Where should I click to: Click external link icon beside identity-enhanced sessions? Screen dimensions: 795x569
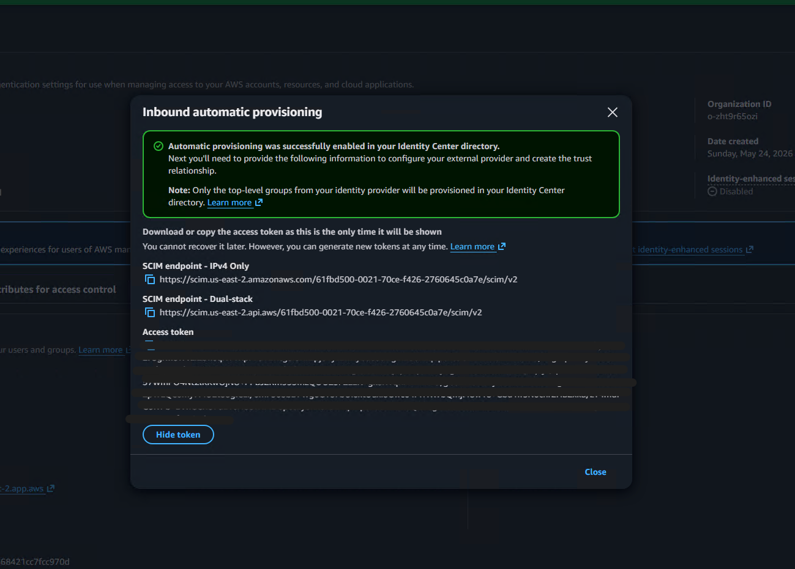(750, 249)
